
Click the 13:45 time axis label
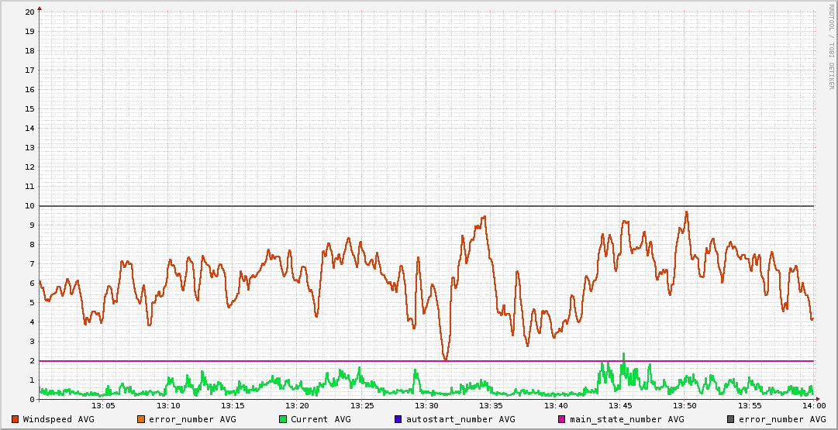[620, 406]
